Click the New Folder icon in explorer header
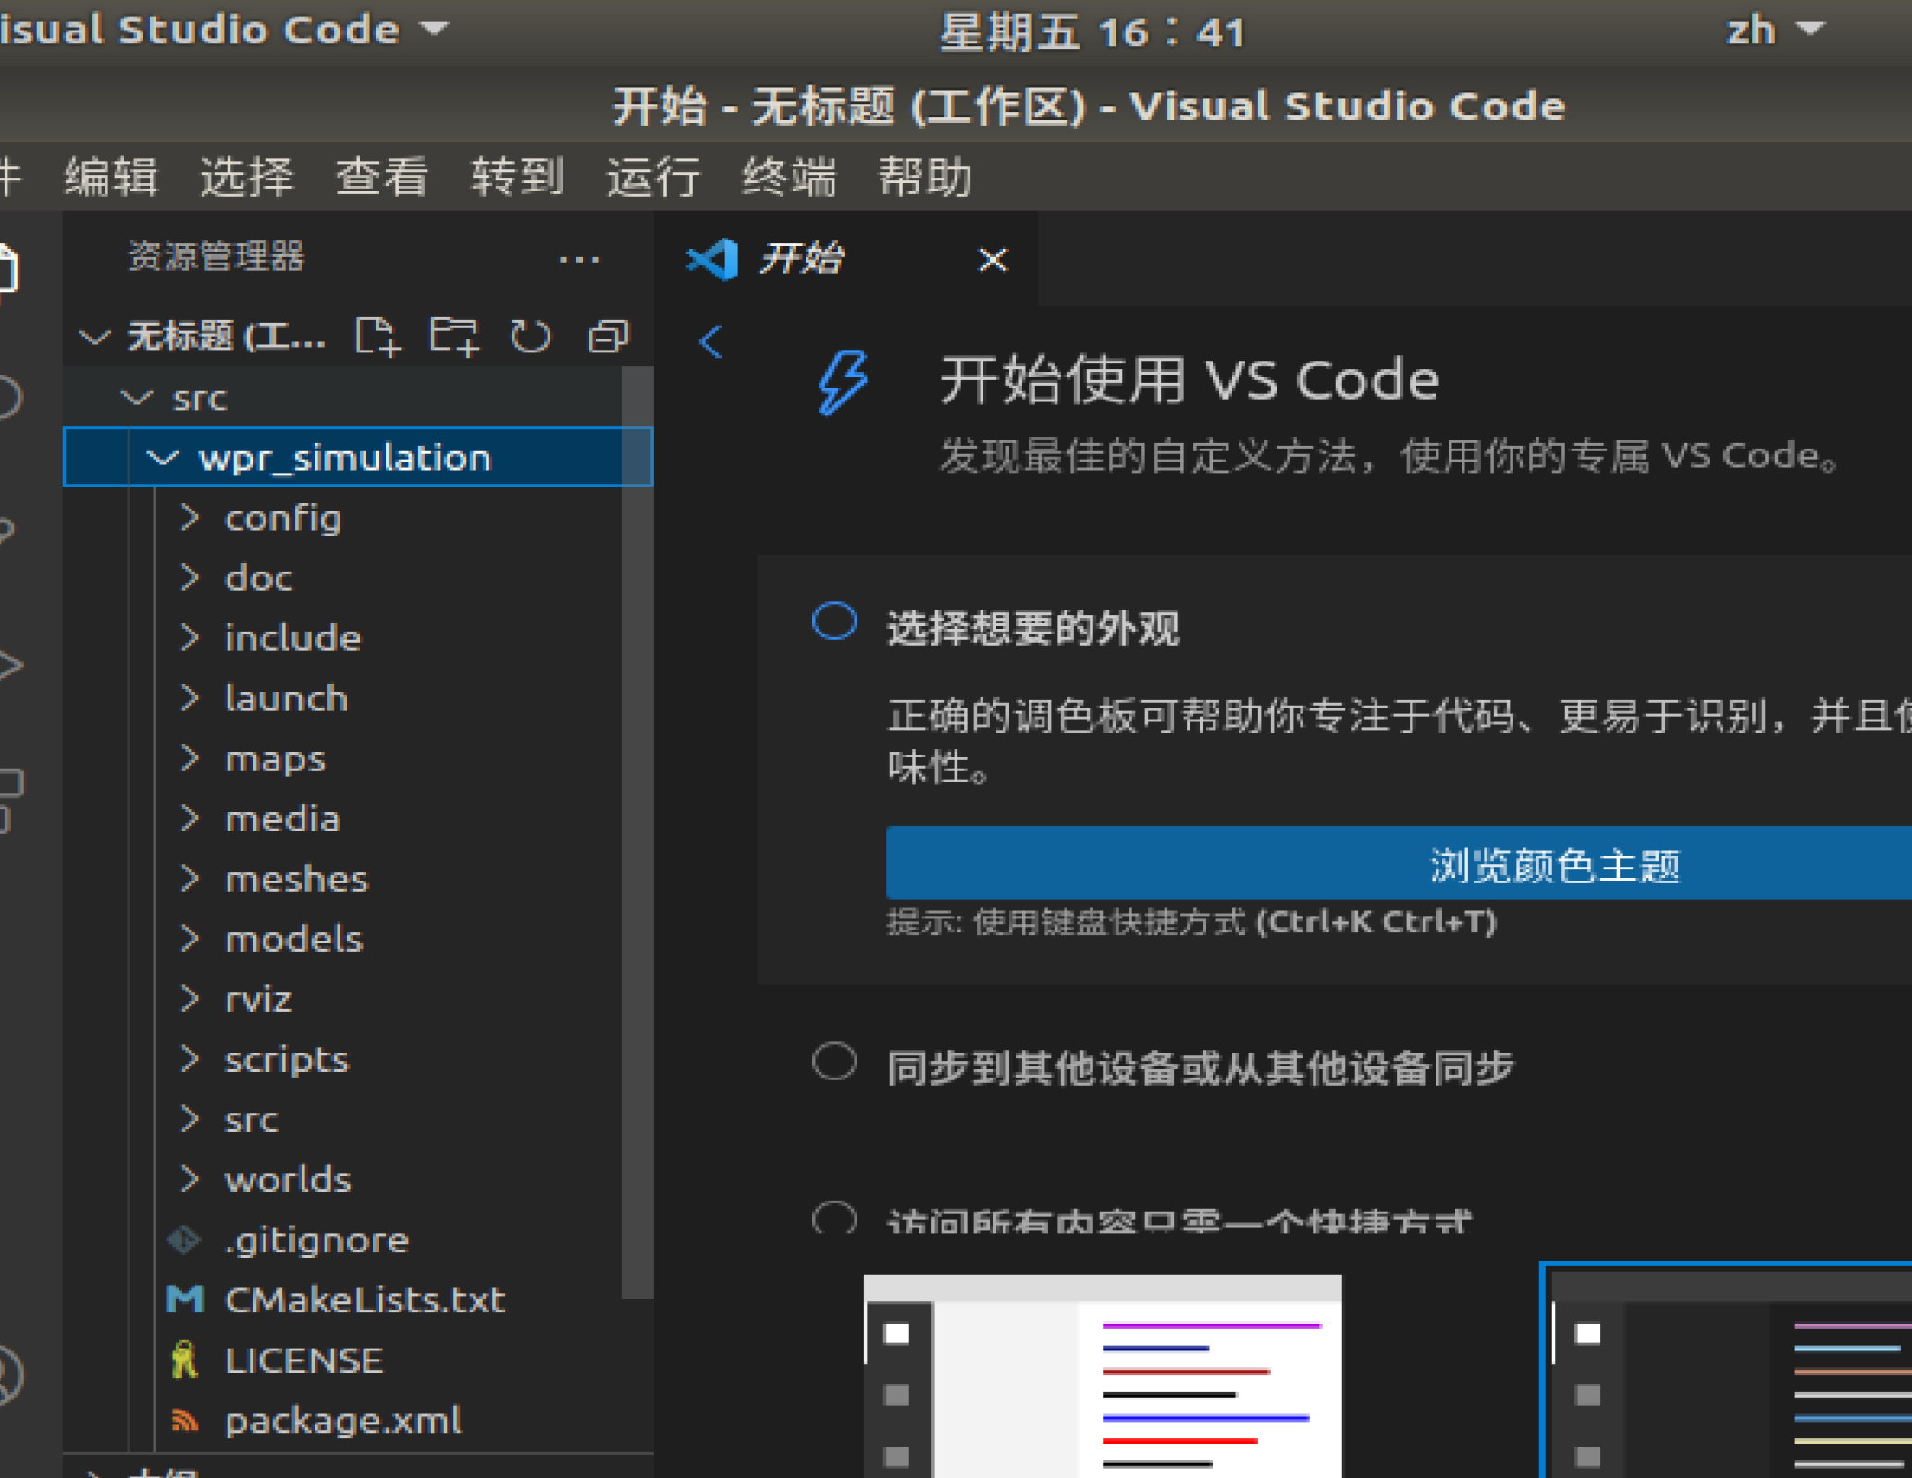1912x1478 pixels. [454, 337]
